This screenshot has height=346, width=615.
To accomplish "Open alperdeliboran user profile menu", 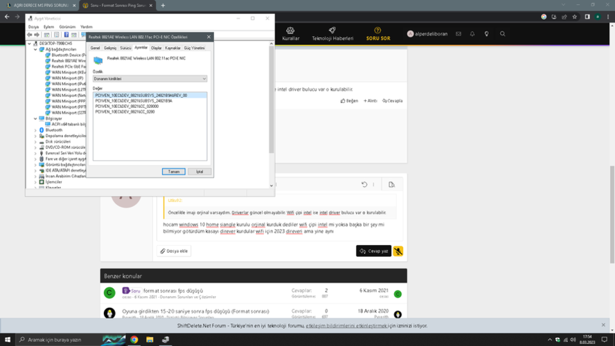I will click(x=427, y=34).
